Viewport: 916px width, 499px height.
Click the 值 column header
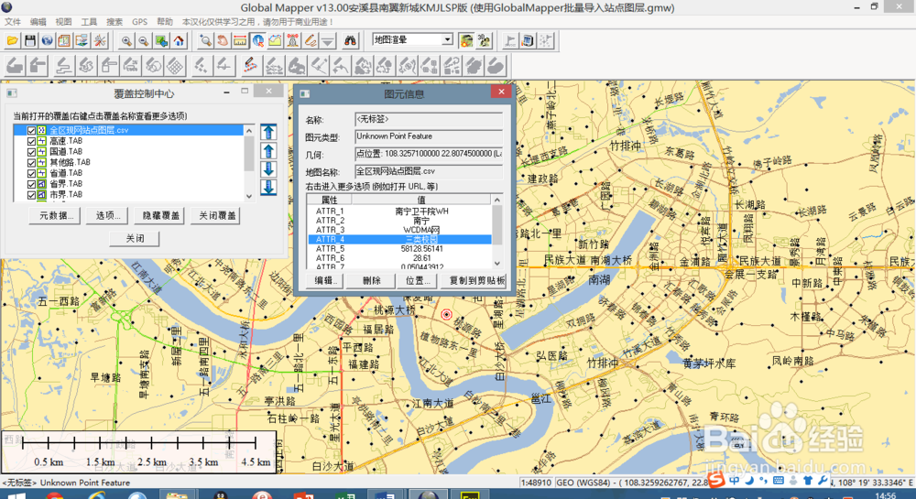click(421, 200)
